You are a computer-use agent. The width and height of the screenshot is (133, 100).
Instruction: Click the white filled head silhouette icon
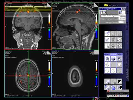[119, 64]
